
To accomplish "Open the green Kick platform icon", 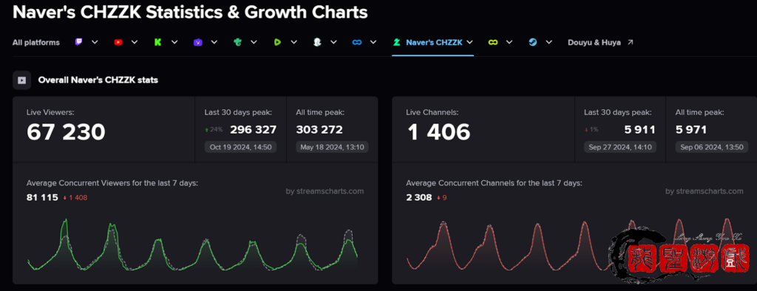I will [158, 42].
